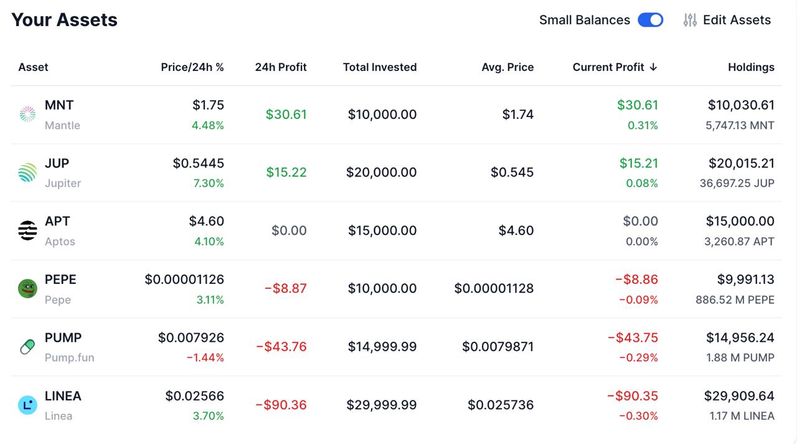Sort by 24h Profit column header

[x=281, y=67]
